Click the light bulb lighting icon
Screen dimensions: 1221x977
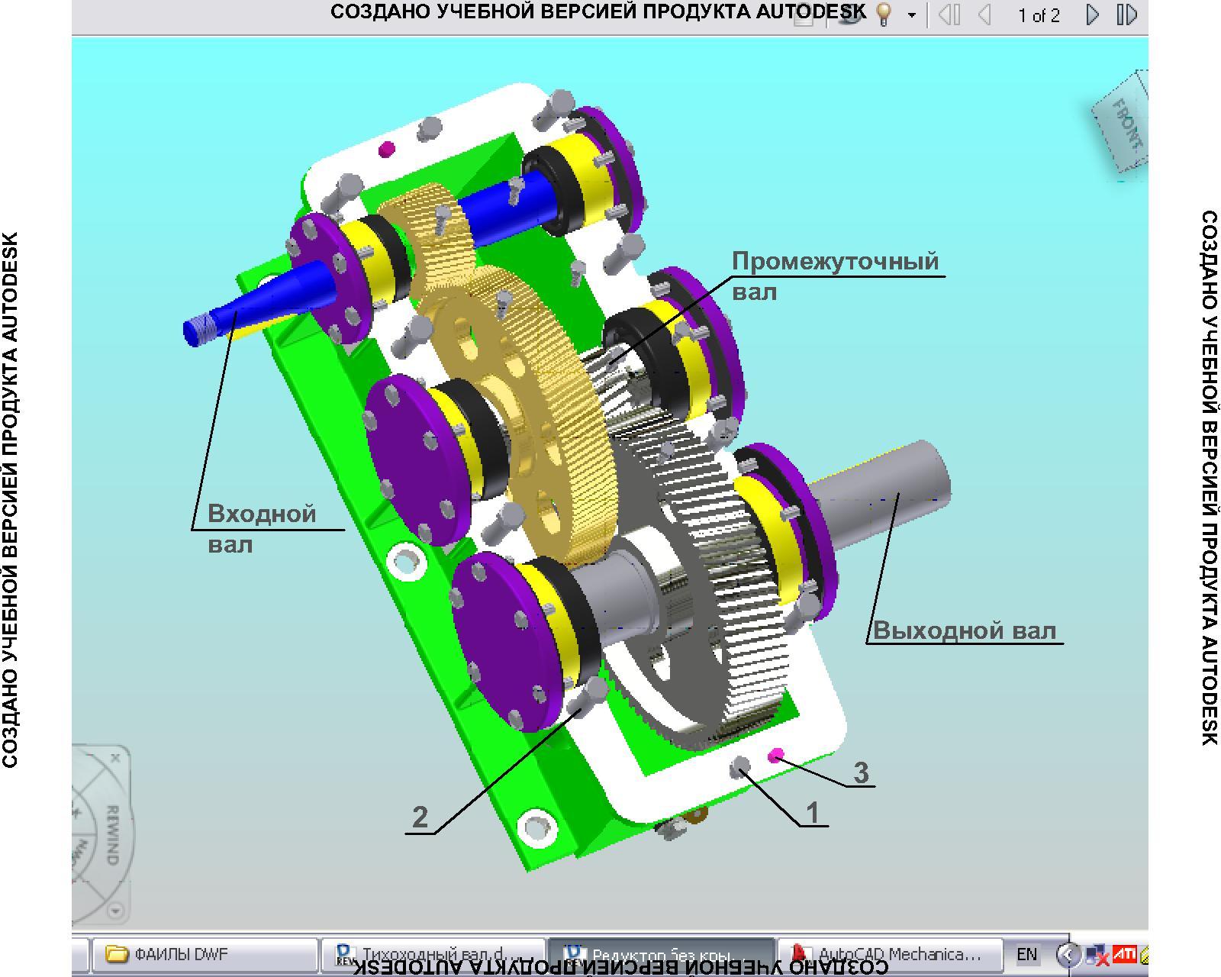[x=884, y=15]
